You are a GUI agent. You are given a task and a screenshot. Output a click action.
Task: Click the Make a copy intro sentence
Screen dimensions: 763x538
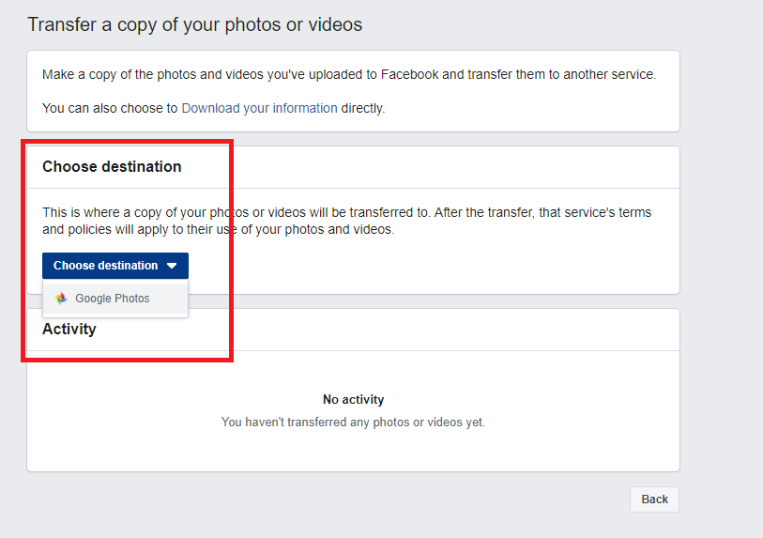click(x=349, y=74)
